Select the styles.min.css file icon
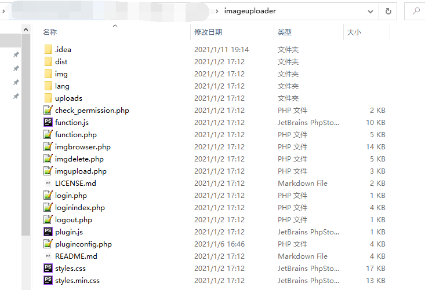This screenshot has height=290, width=425. point(48,280)
